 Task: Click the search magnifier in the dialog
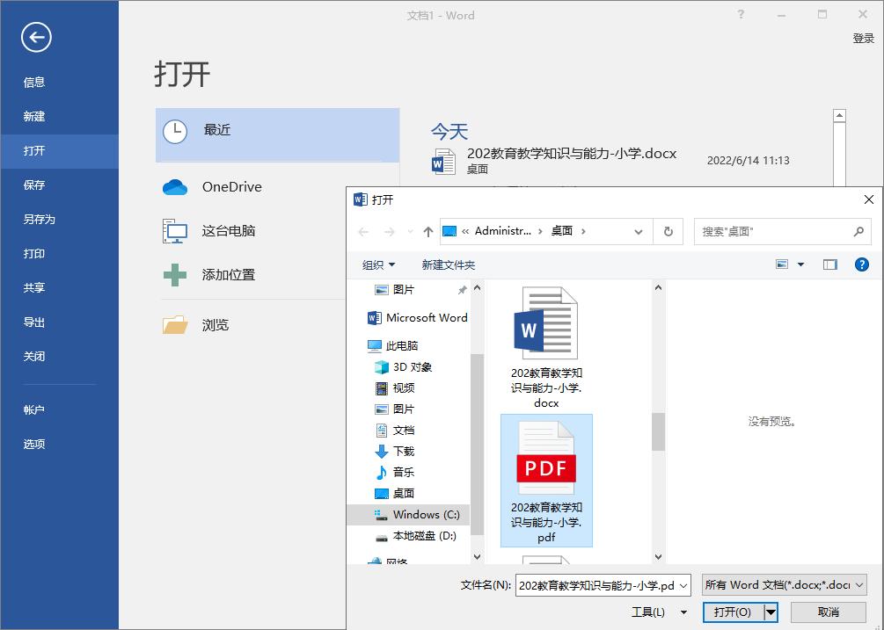[x=857, y=231]
